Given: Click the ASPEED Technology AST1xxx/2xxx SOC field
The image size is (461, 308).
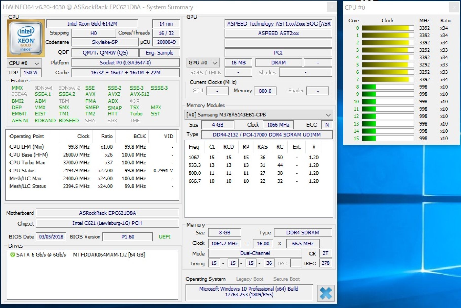Looking at the screenshot, I should 278,24.
